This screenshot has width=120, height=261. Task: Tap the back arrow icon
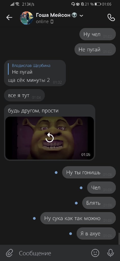9,18
